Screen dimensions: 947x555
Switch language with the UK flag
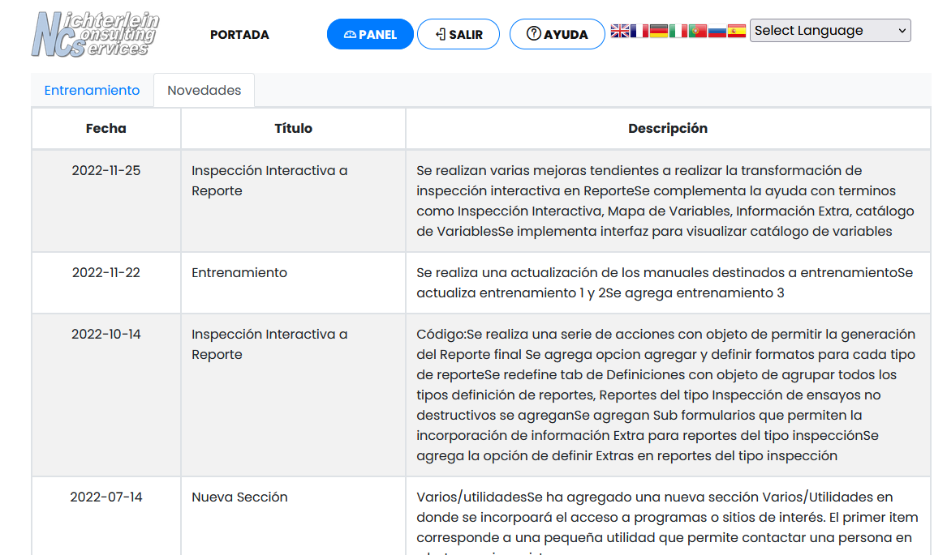[x=620, y=31]
